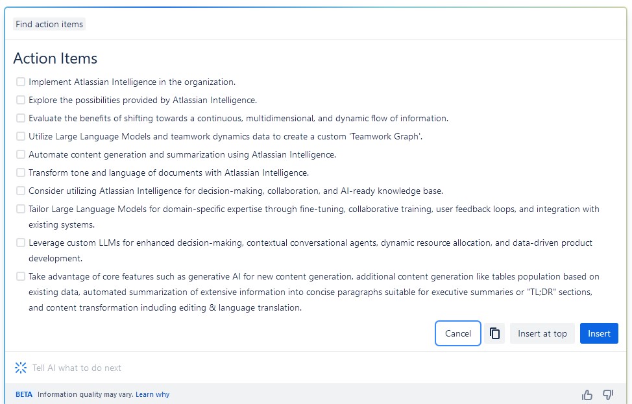Select the AI-ready knowledge base action item

20,191
